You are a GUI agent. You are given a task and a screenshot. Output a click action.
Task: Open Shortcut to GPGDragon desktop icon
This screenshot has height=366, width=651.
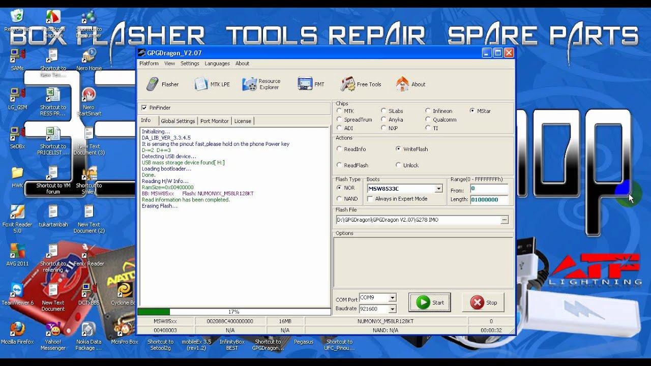(x=268, y=345)
